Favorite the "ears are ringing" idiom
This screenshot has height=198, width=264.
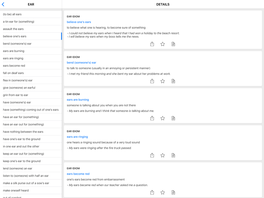pos(163,155)
